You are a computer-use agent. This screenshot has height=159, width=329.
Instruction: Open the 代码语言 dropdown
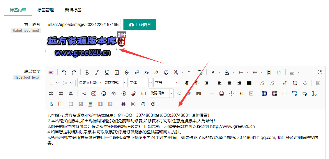click(161, 93)
